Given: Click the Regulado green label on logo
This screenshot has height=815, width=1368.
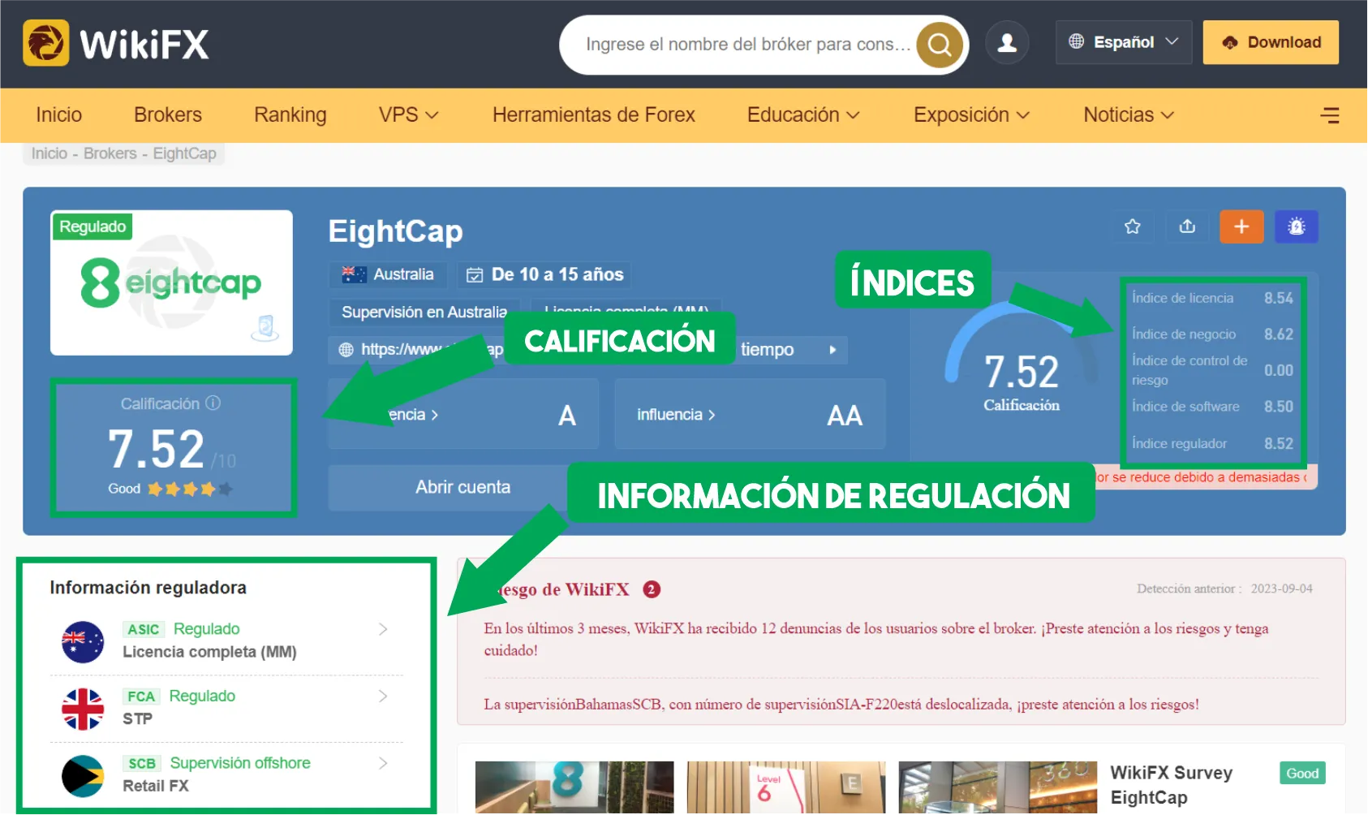Looking at the screenshot, I should coord(92,226).
